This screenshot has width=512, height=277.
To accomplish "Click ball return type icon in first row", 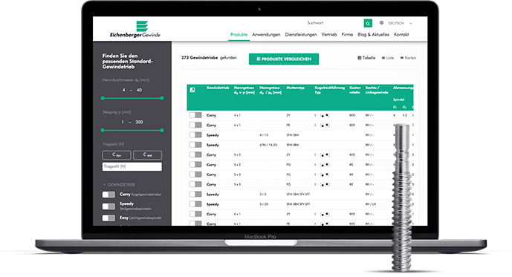I will (325, 116).
